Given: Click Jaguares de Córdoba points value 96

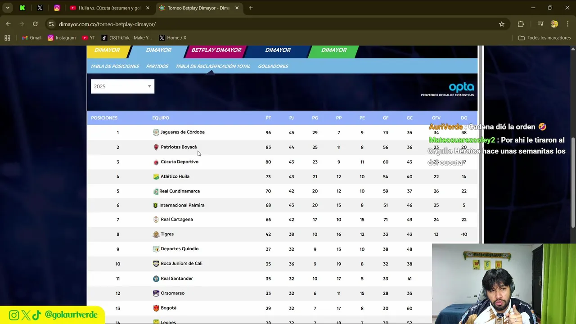Looking at the screenshot, I should click(268, 133).
